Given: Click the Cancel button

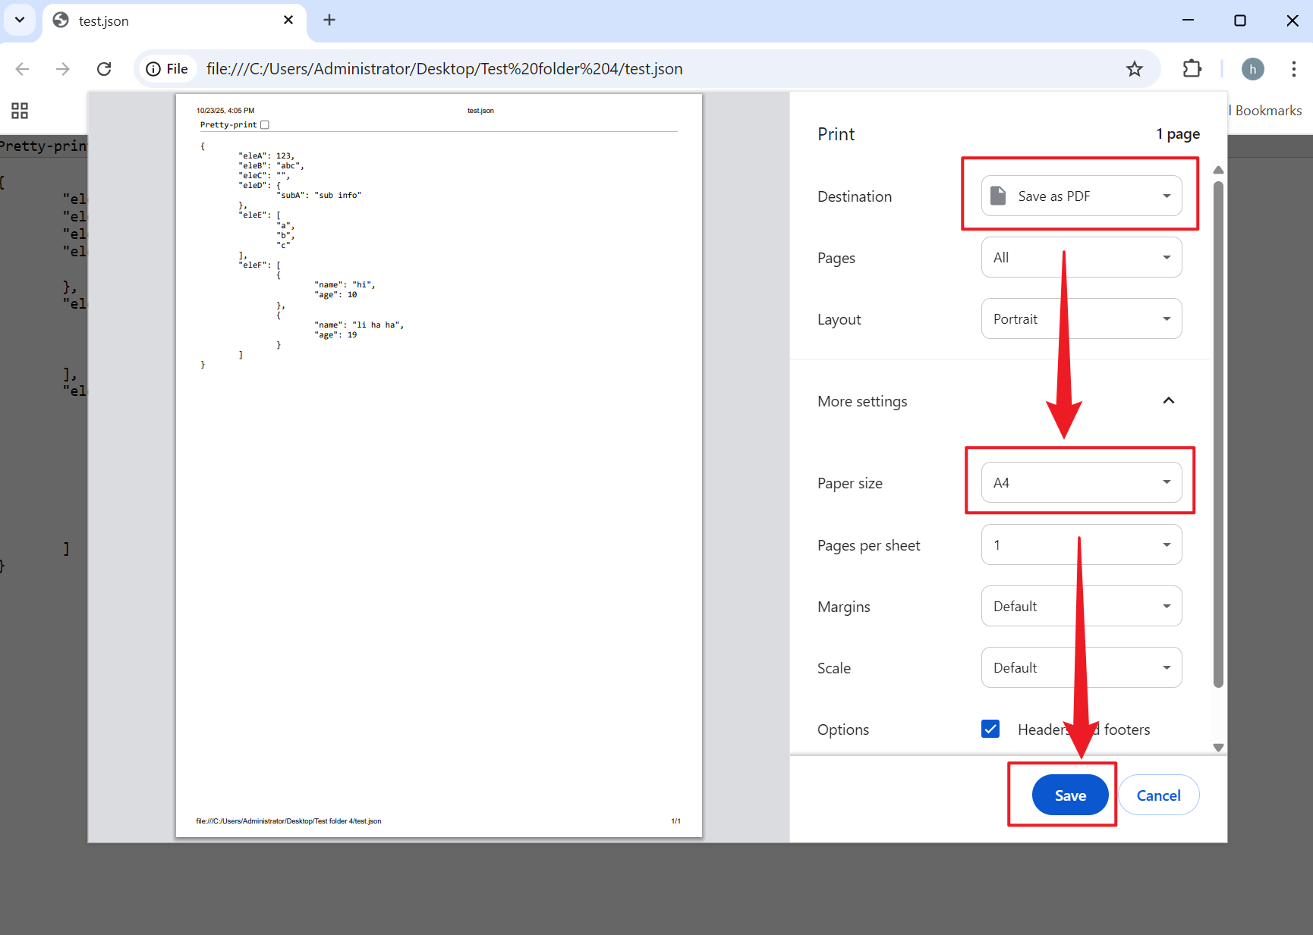Looking at the screenshot, I should pos(1158,795).
